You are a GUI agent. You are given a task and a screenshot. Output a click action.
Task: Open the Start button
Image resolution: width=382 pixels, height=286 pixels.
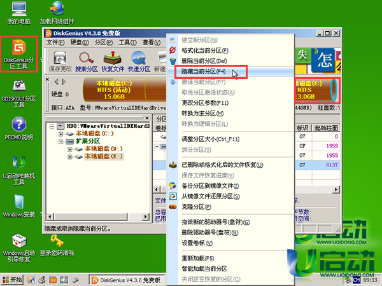tap(12, 280)
